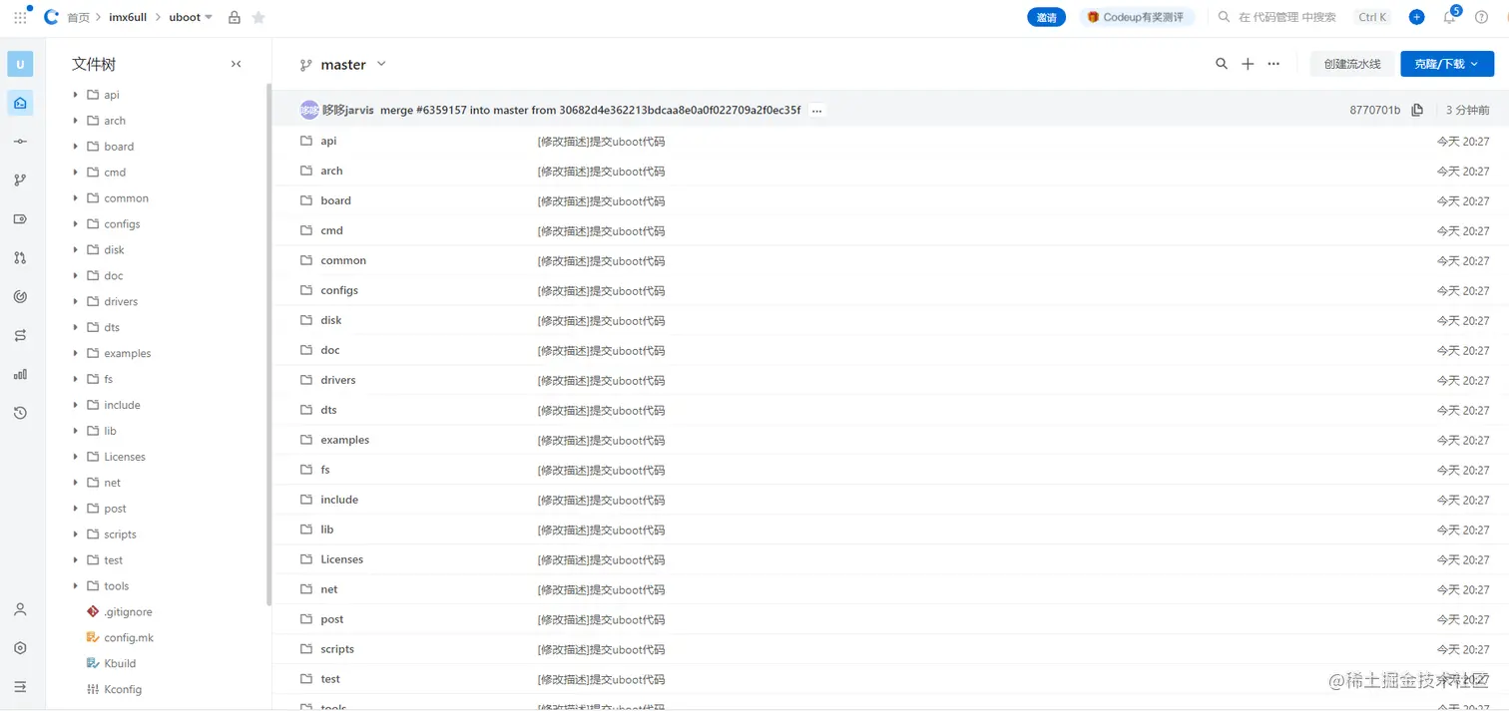Go to 首页 breadcrumb
The width and height of the screenshot is (1509, 711).
(x=78, y=17)
